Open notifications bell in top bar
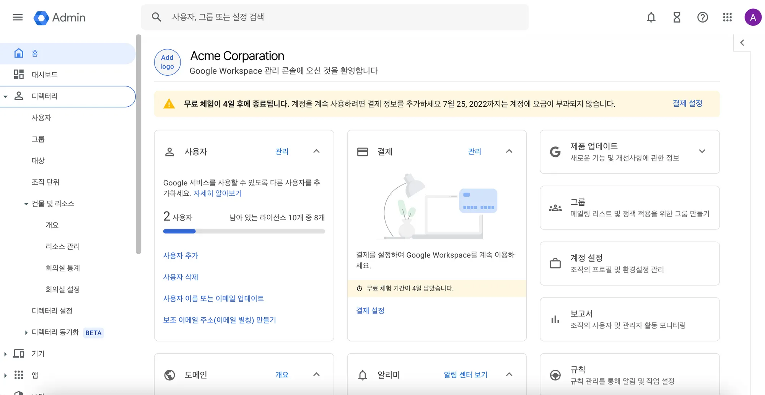 pyautogui.click(x=651, y=17)
